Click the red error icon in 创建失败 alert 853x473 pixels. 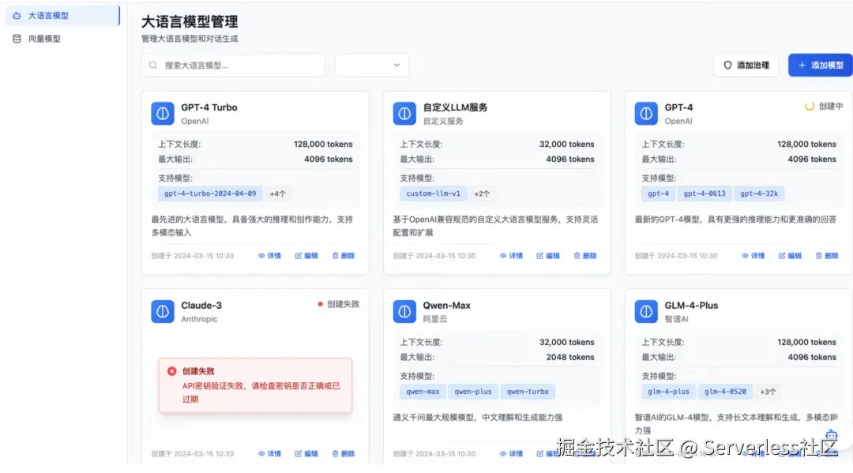(x=172, y=371)
